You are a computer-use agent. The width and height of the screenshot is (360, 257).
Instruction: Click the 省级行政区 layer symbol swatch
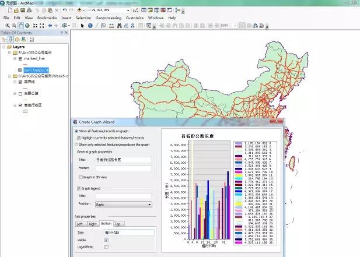pyautogui.click(x=25, y=111)
